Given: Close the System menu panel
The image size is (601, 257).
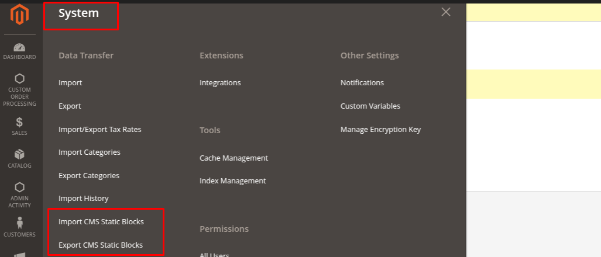Looking at the screenshot, I should (446, 12).
